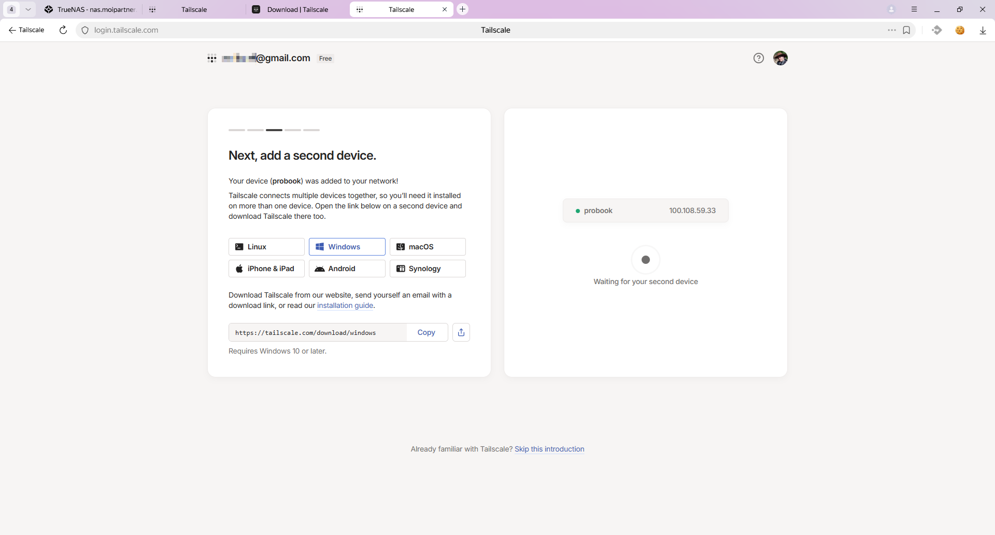Image resolution: width=995 pixels, height=535 pixels.
Task: Click the Copy button for download link
Action: coord(426,332)
